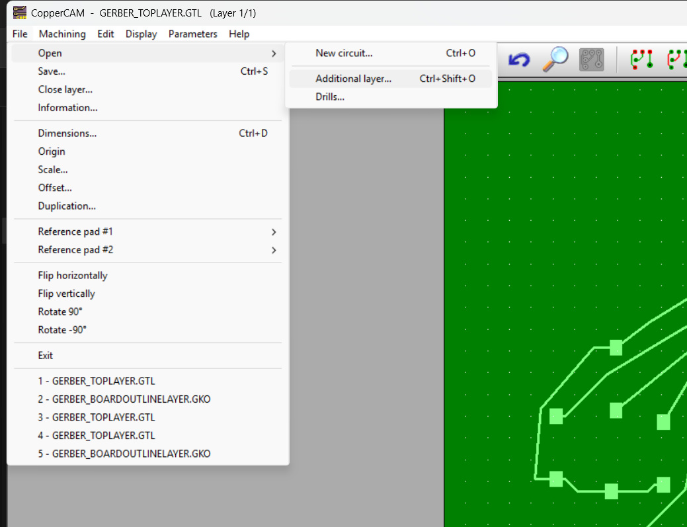Choose New circuit... in Open submenu
The width and height of the screenshot is (687, 527).
pyautogui.click(x=391, y=53)
